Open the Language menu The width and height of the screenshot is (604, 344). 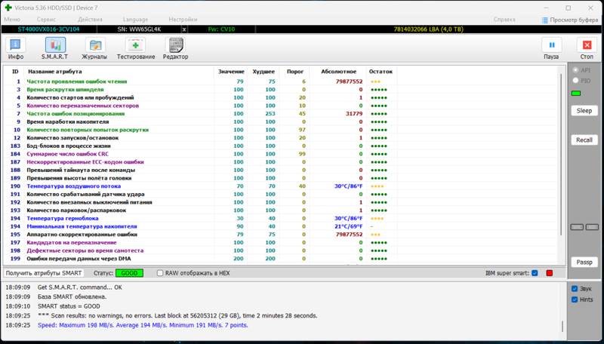[136, 18]
